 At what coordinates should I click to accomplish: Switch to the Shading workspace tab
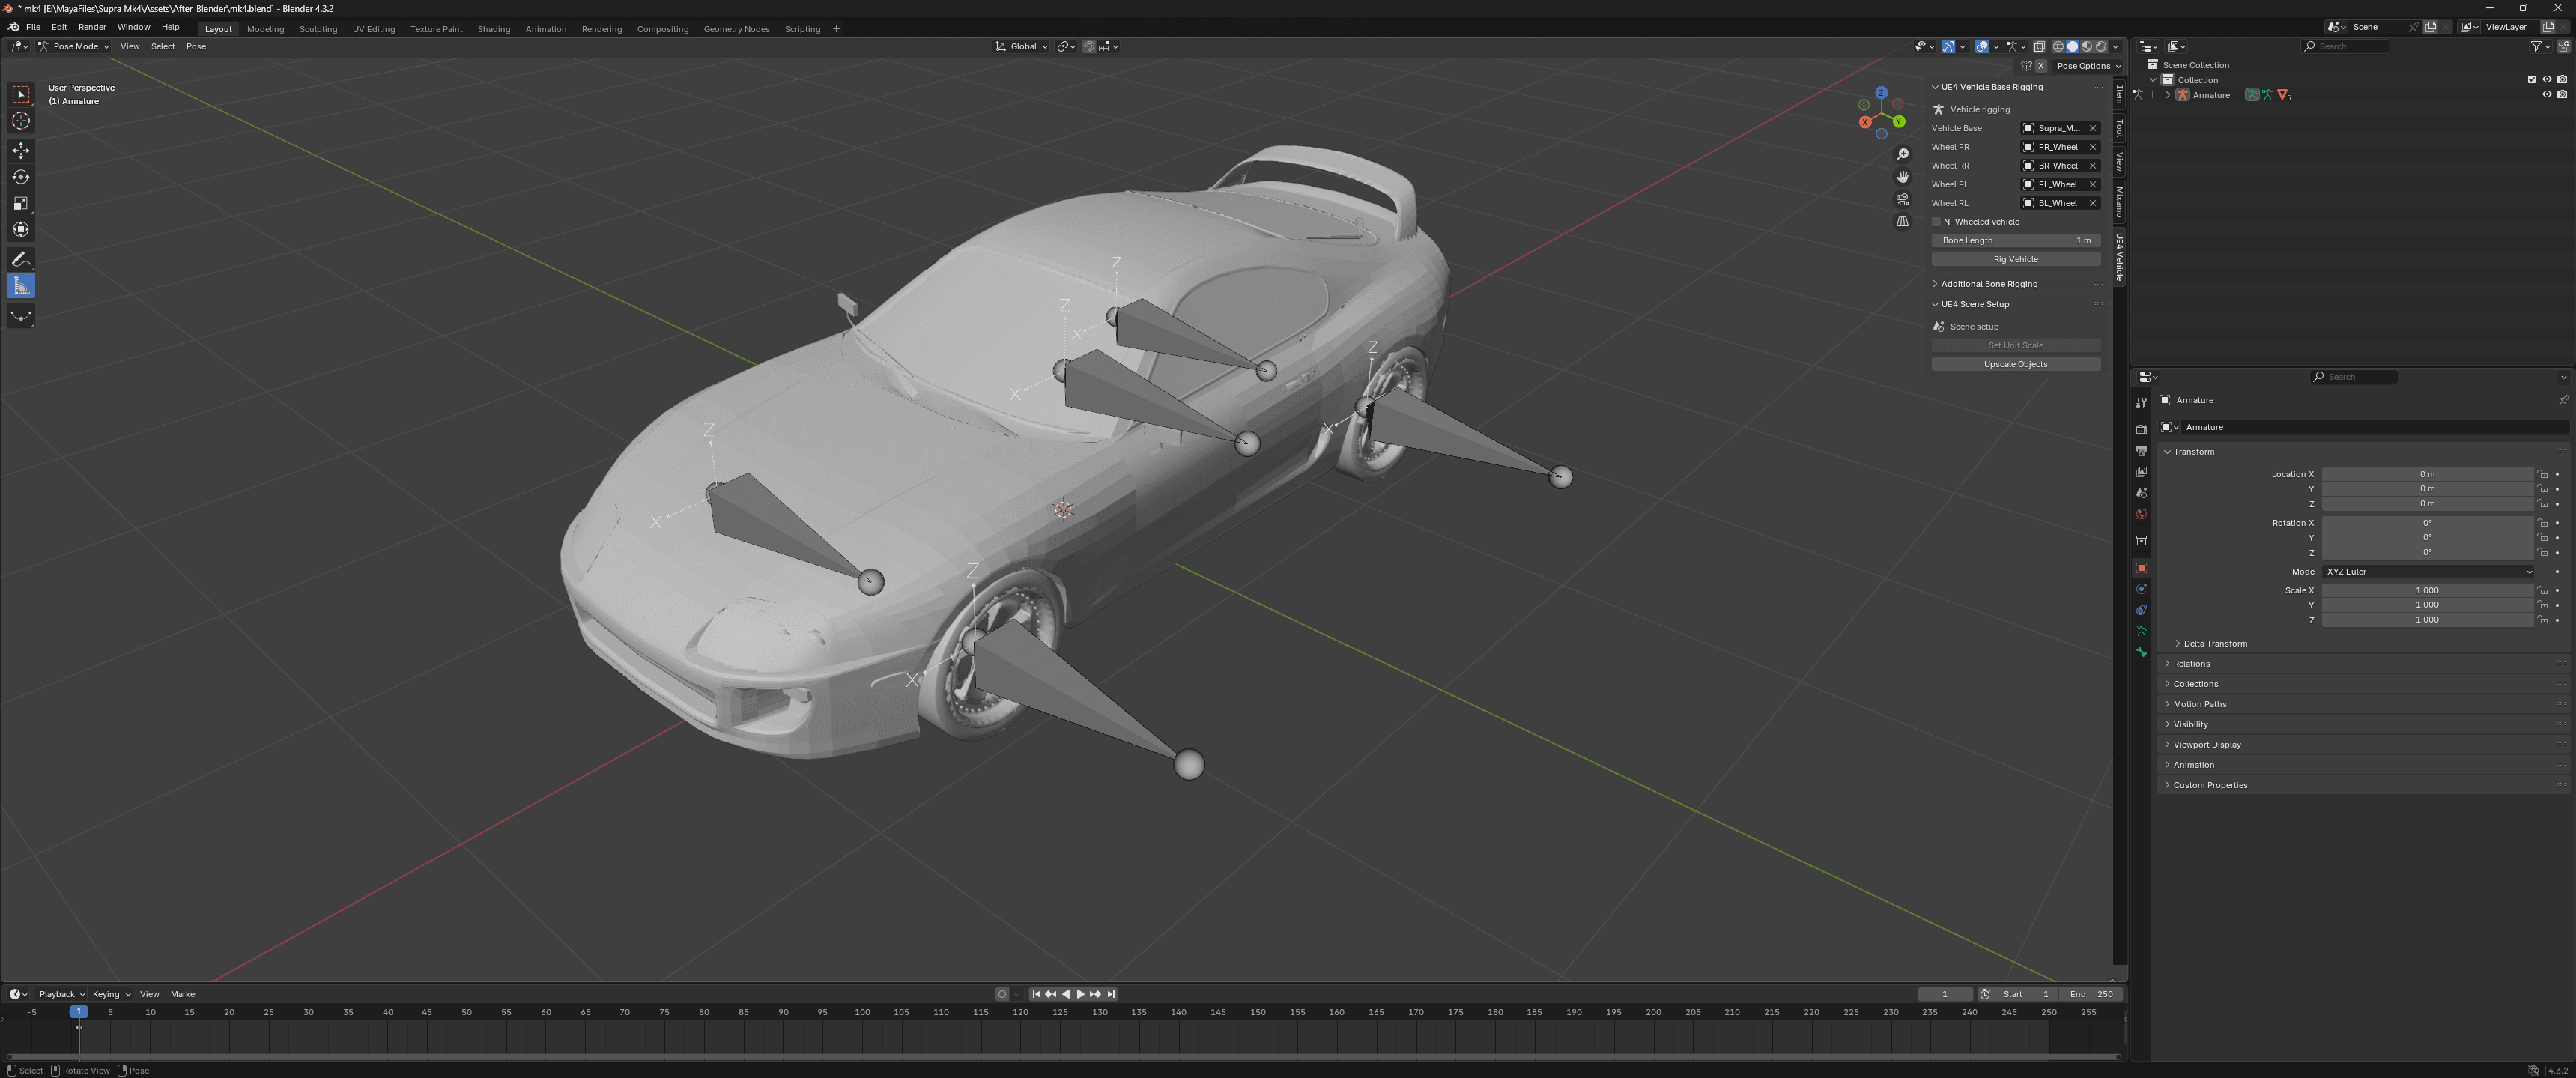[x=493, y=29]
